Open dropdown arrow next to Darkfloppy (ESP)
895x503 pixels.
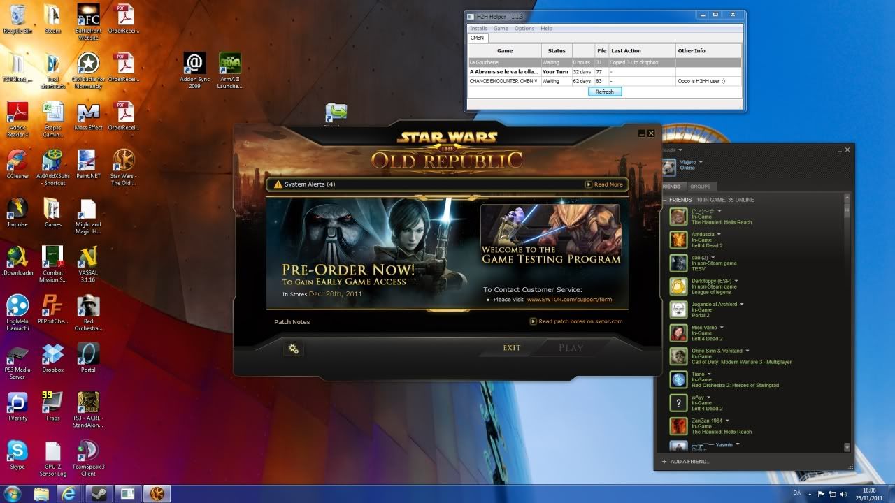pyautogui.click(x=736, y=281)
